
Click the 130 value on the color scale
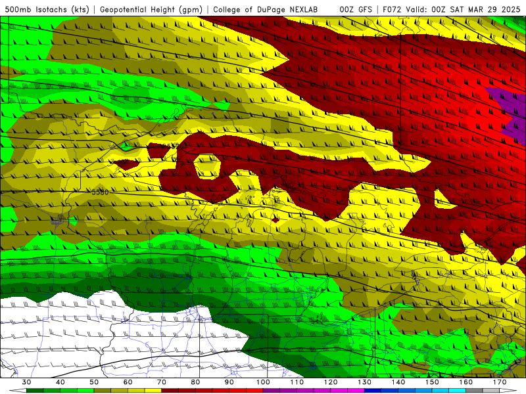point(365,382)
